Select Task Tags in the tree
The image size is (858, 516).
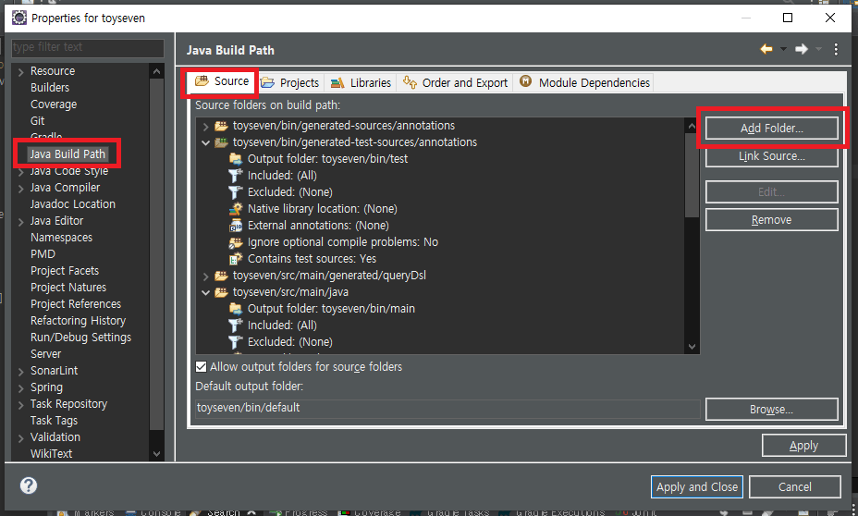[x=54, y=420]
